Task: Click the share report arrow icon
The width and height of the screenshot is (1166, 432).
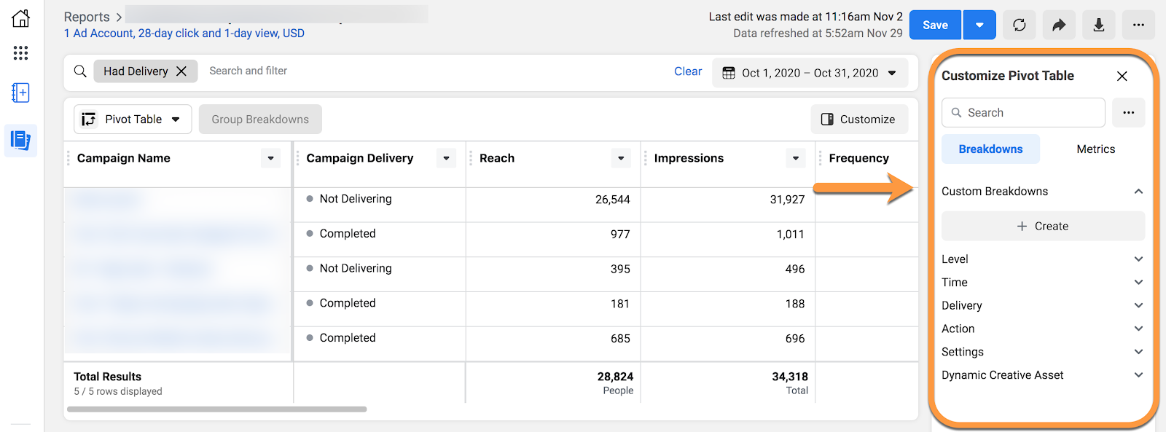Action: 1059,25
